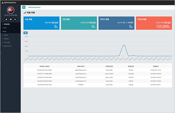Click the item ID starting GPA.3398

click(x=44, y=85)
